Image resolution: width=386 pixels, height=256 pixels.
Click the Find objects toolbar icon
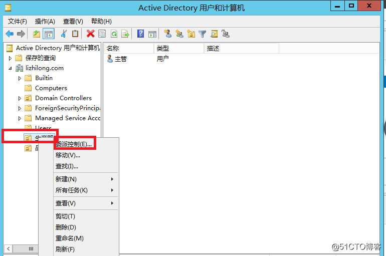point(214,34)
